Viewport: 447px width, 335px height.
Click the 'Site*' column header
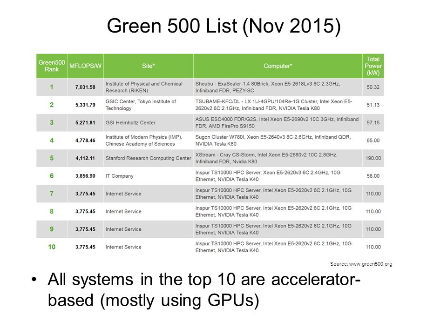[148, 66]
